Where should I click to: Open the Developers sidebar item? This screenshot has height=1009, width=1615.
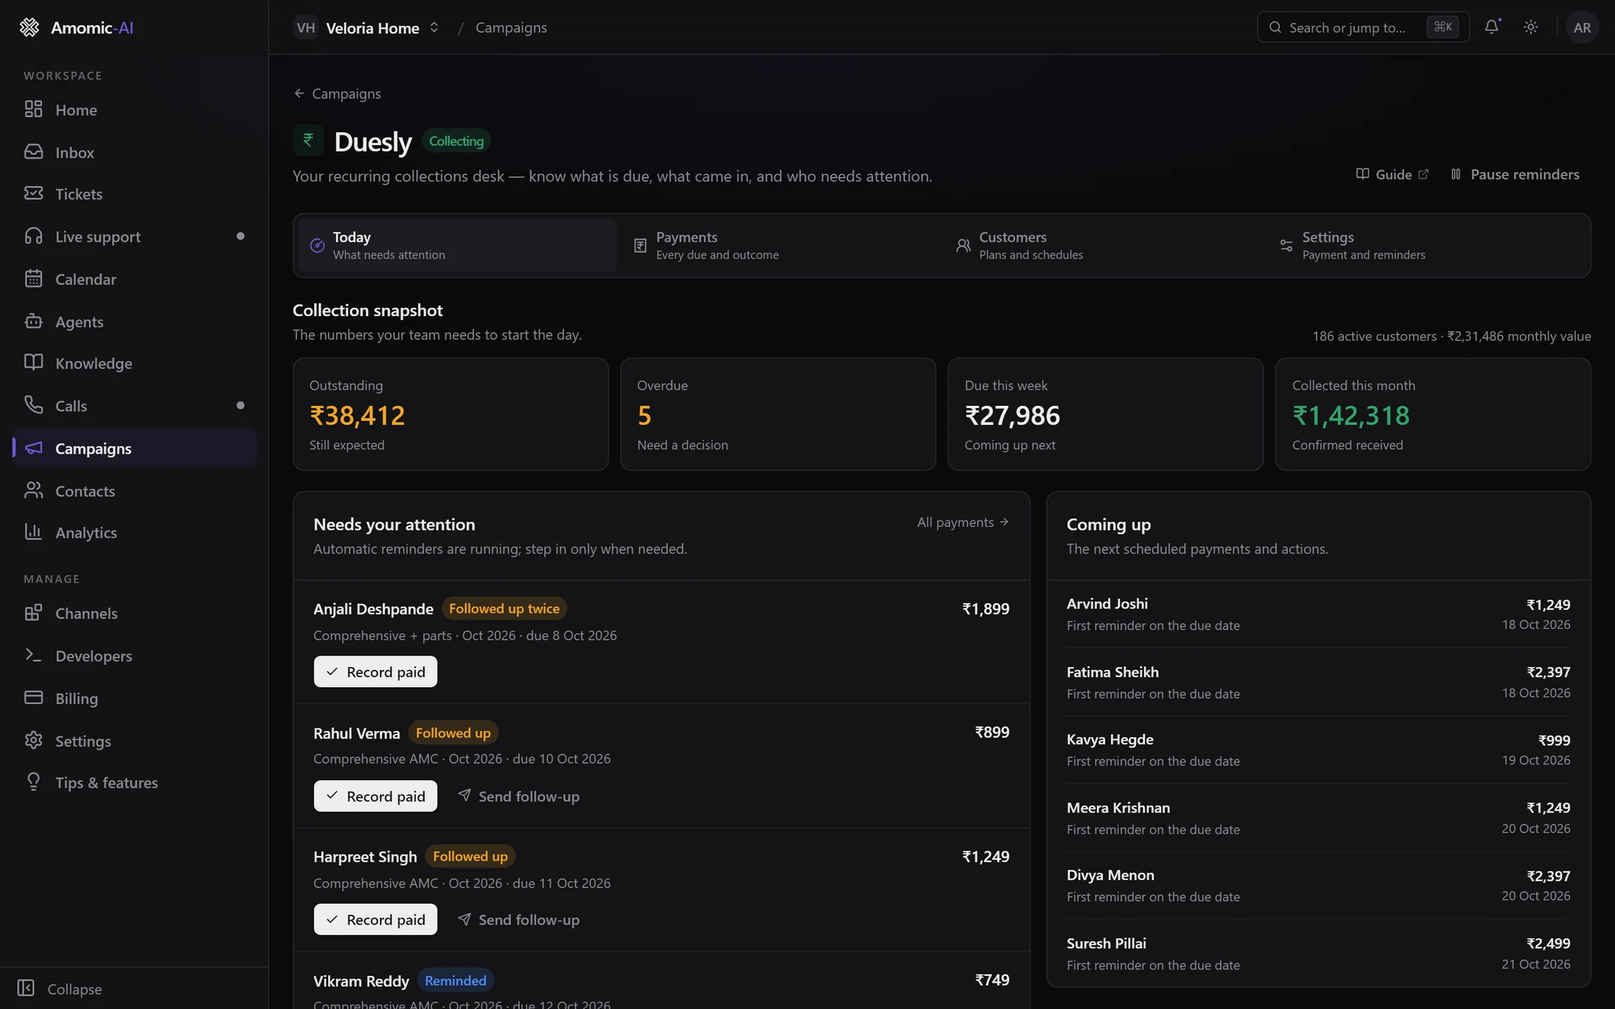pos(135,655)
